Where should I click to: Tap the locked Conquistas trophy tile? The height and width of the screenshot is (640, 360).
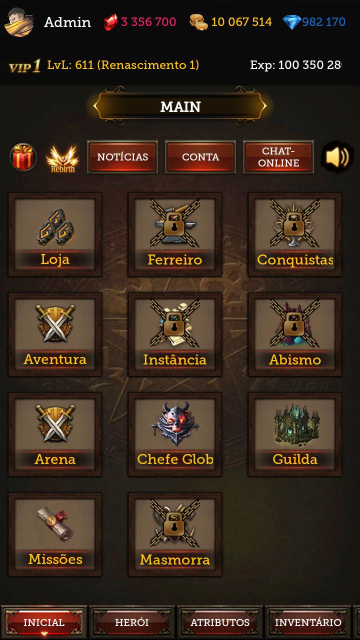coord(295,234)
